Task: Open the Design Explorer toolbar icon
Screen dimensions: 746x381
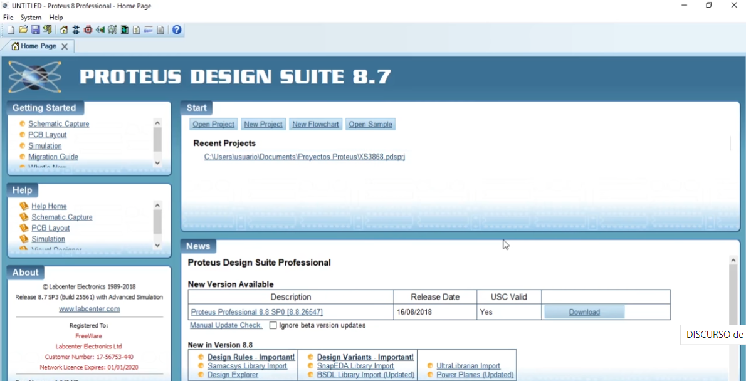Action: click(125, 30)
